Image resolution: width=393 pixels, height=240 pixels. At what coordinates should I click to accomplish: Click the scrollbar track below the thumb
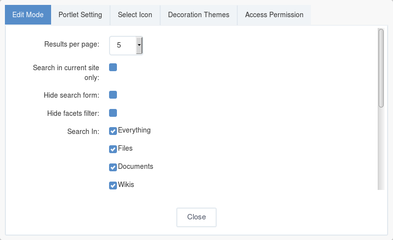point(381,149)
